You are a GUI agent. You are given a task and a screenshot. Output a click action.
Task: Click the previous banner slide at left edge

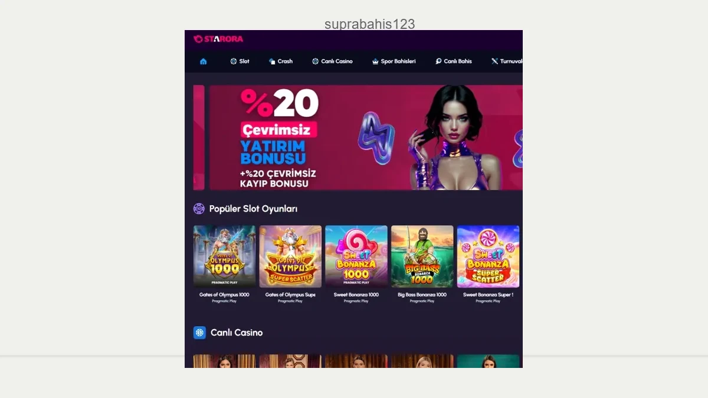tap(199, 137)
